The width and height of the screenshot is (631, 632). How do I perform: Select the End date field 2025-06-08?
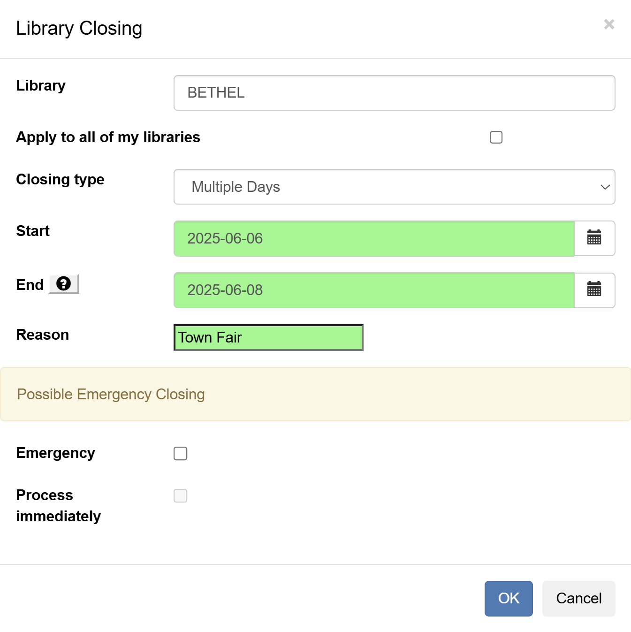(374, 290)
